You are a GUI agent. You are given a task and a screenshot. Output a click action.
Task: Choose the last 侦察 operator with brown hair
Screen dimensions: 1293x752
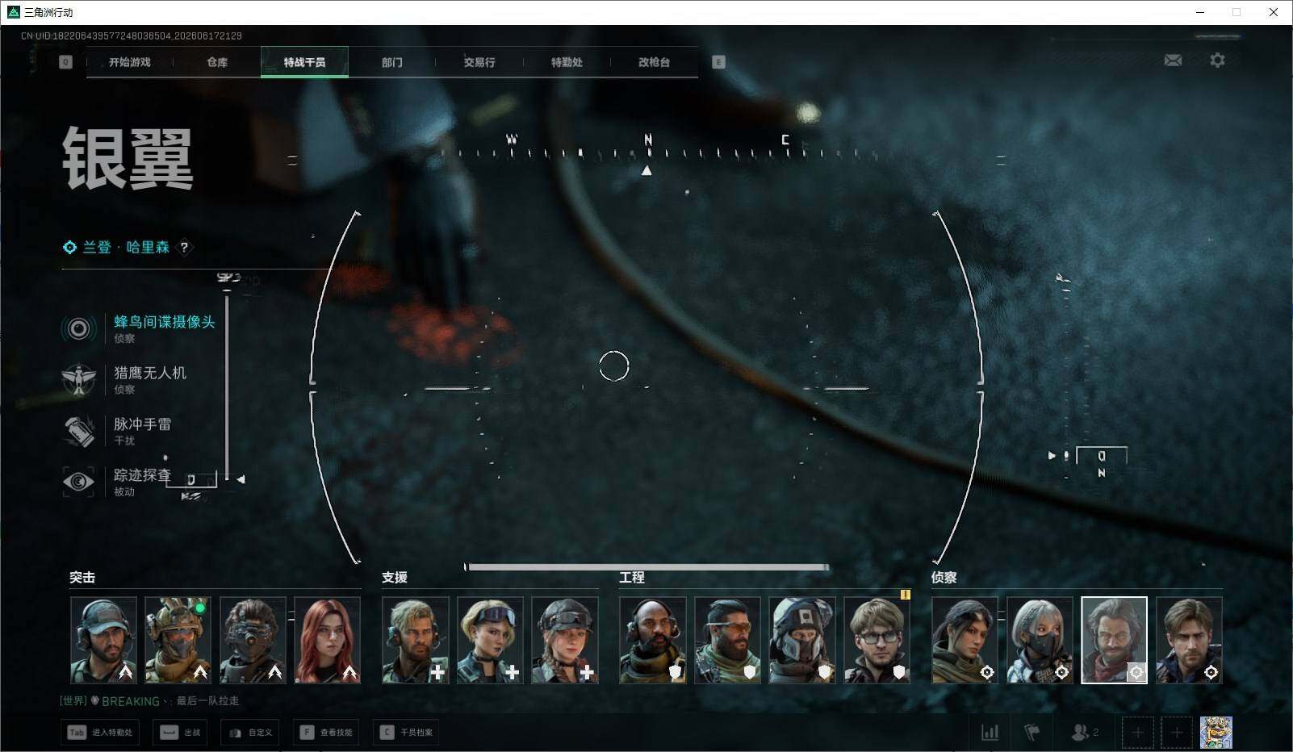[x=1189, y=640]
